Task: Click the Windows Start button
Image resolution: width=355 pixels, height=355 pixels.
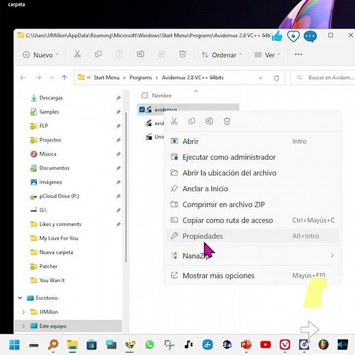Action: [14, 345]
